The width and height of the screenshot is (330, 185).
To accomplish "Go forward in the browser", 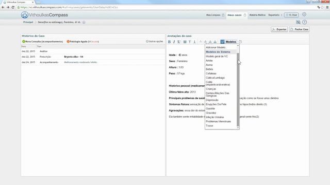I will 8,7.
